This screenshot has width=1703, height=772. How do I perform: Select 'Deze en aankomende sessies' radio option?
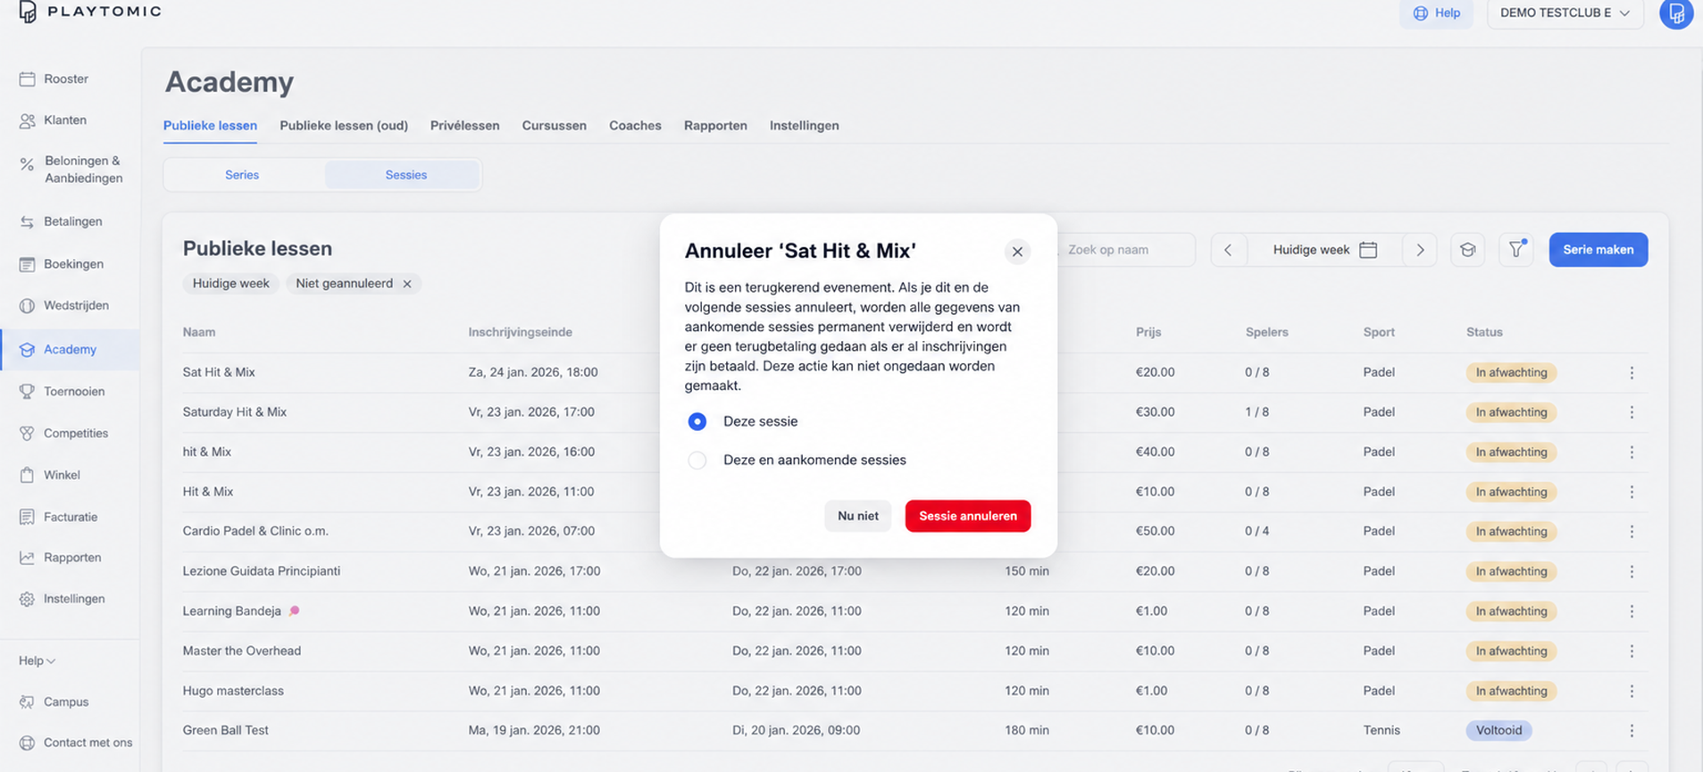(697, 461)
